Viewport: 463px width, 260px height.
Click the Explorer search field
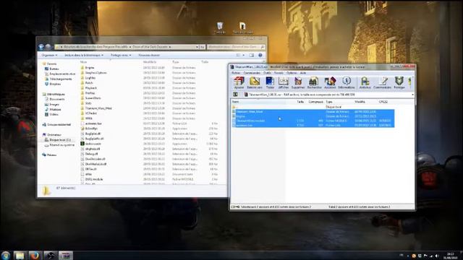point(236,47)
